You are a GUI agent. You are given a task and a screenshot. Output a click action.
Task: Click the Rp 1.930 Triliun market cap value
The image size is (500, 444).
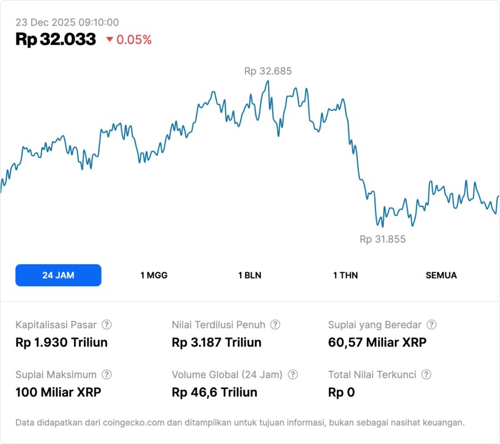(61, 342)
